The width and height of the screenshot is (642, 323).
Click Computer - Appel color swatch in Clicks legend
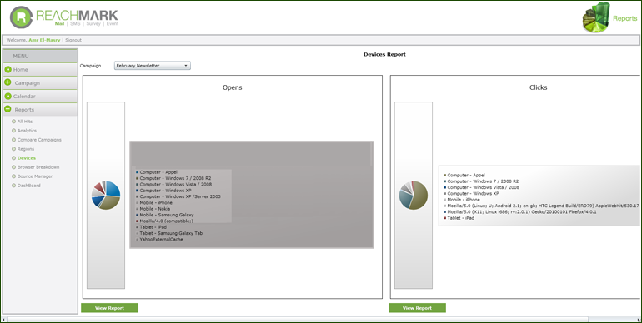tap(444, 175)
